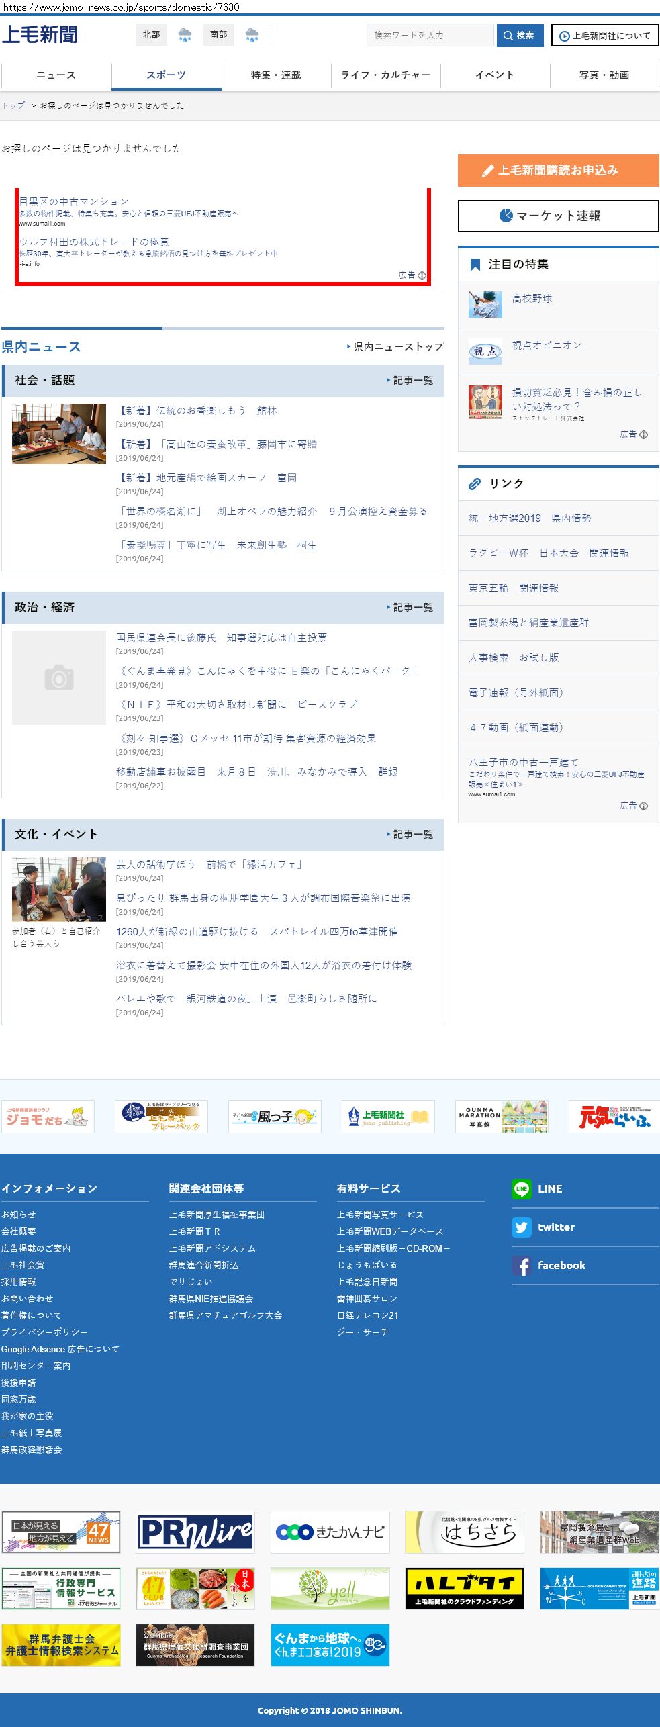
Task: Click 上毛新聞購読お申込み orange button
Action: (558, 171)
